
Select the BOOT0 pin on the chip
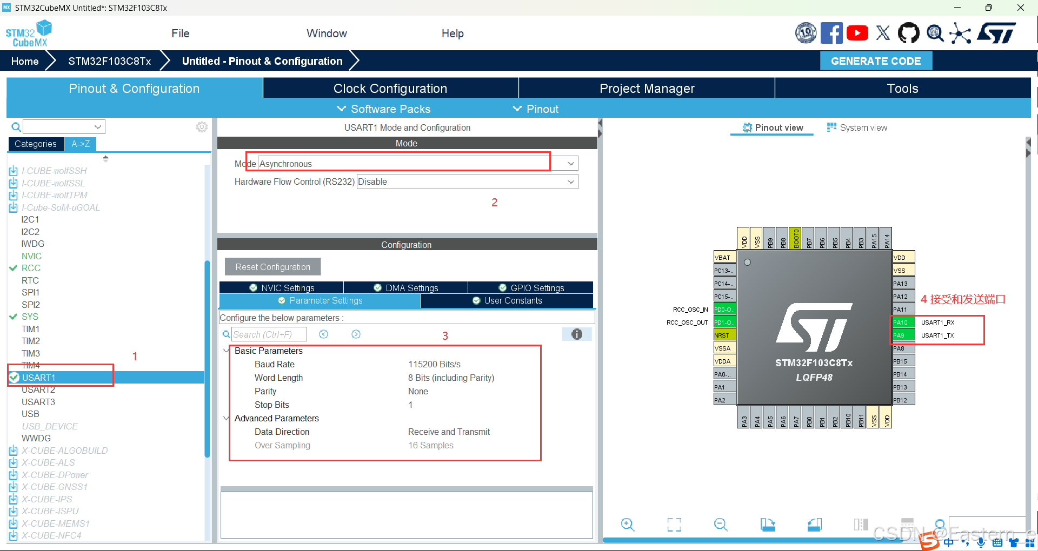pos(795,238)
